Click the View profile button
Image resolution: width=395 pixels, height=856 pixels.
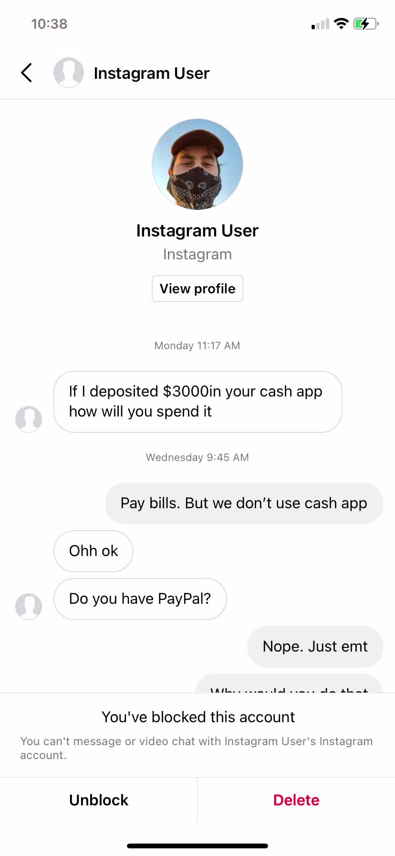197,289
